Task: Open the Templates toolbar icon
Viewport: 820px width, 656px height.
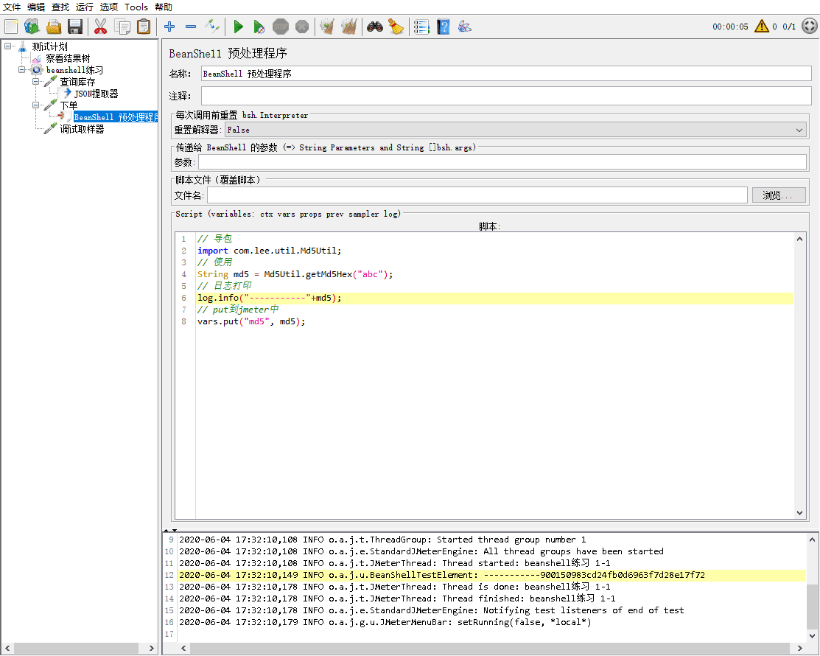Action: pyautogui.click(x=32, y=26)
